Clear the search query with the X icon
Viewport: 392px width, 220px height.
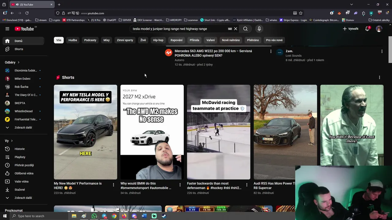(x=236, y=29)
